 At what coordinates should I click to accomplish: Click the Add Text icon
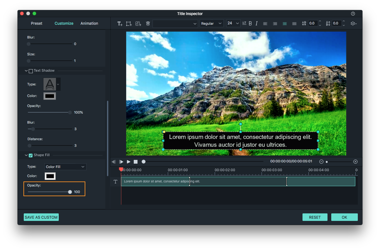point(120,23)
